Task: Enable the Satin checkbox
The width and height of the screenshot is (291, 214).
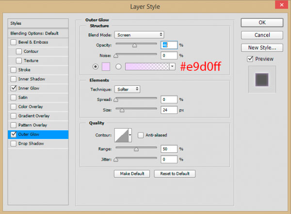Action: 14,98
